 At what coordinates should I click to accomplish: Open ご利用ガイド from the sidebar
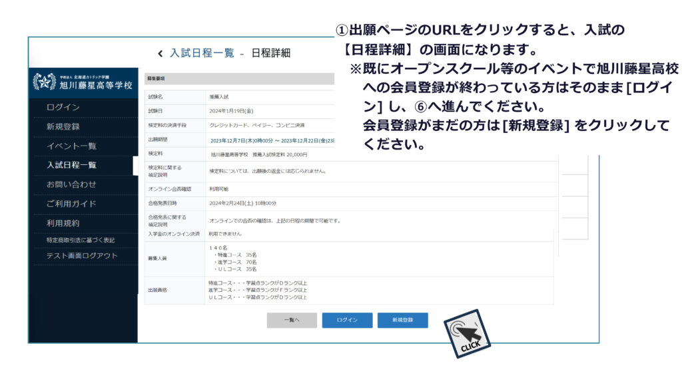point(71,203)
